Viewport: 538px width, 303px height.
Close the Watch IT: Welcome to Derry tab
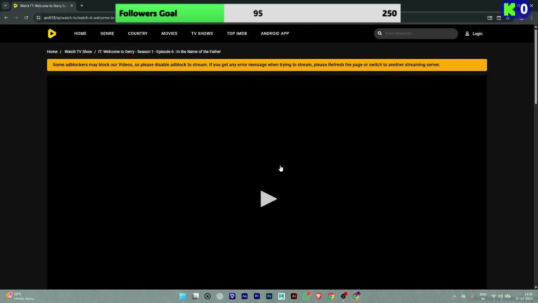(71, 6)
